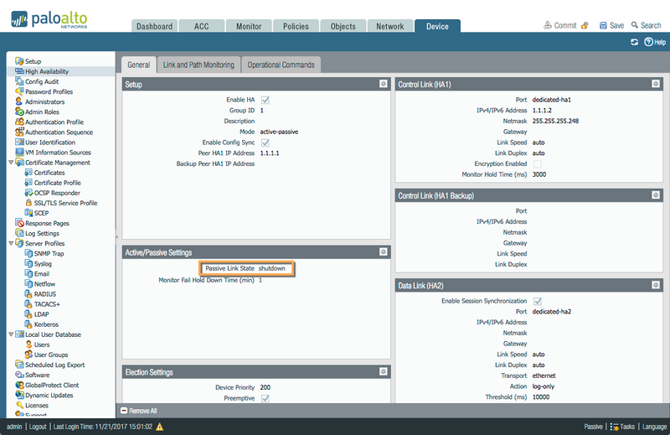670x435 pixels.
Task: Click the OCSP Responder icon
Action: (28, 193)
